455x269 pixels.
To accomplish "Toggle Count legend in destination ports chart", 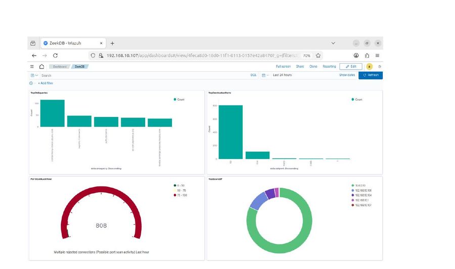I will 357,99.
